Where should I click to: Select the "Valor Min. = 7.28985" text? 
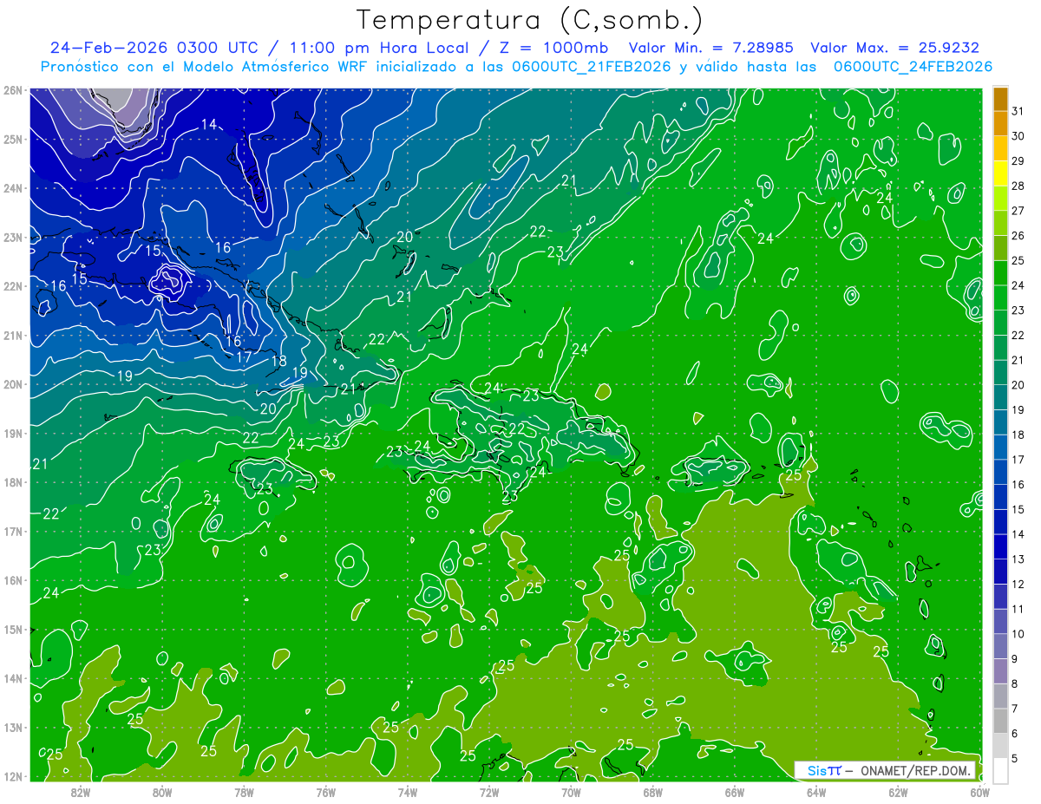point(711,48)
